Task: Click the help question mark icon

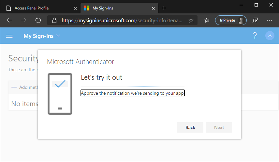Action: 255,36
